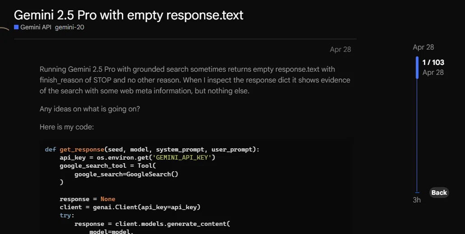Click the code line 'client = genai.Client(api_key=api_key)'

[x=130, y=207]
